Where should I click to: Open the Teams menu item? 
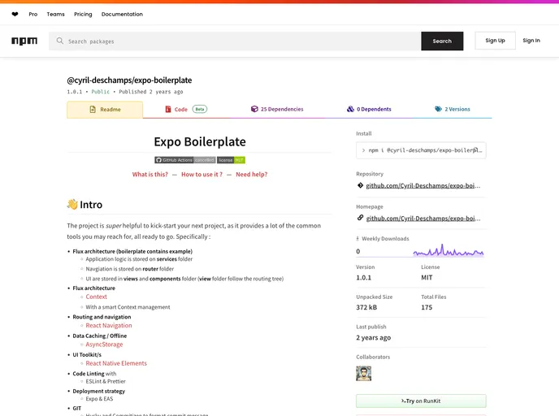point(55,15)
